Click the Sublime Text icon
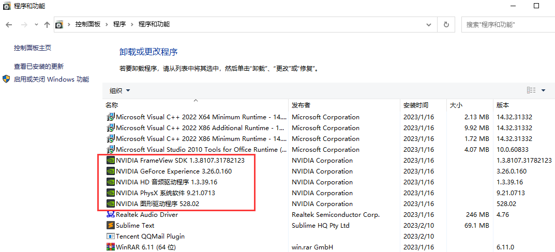 pos(111,226)
